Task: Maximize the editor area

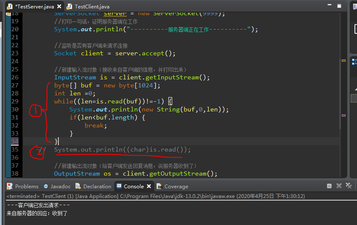Action: pyautogui.click(x=339, y=6)
